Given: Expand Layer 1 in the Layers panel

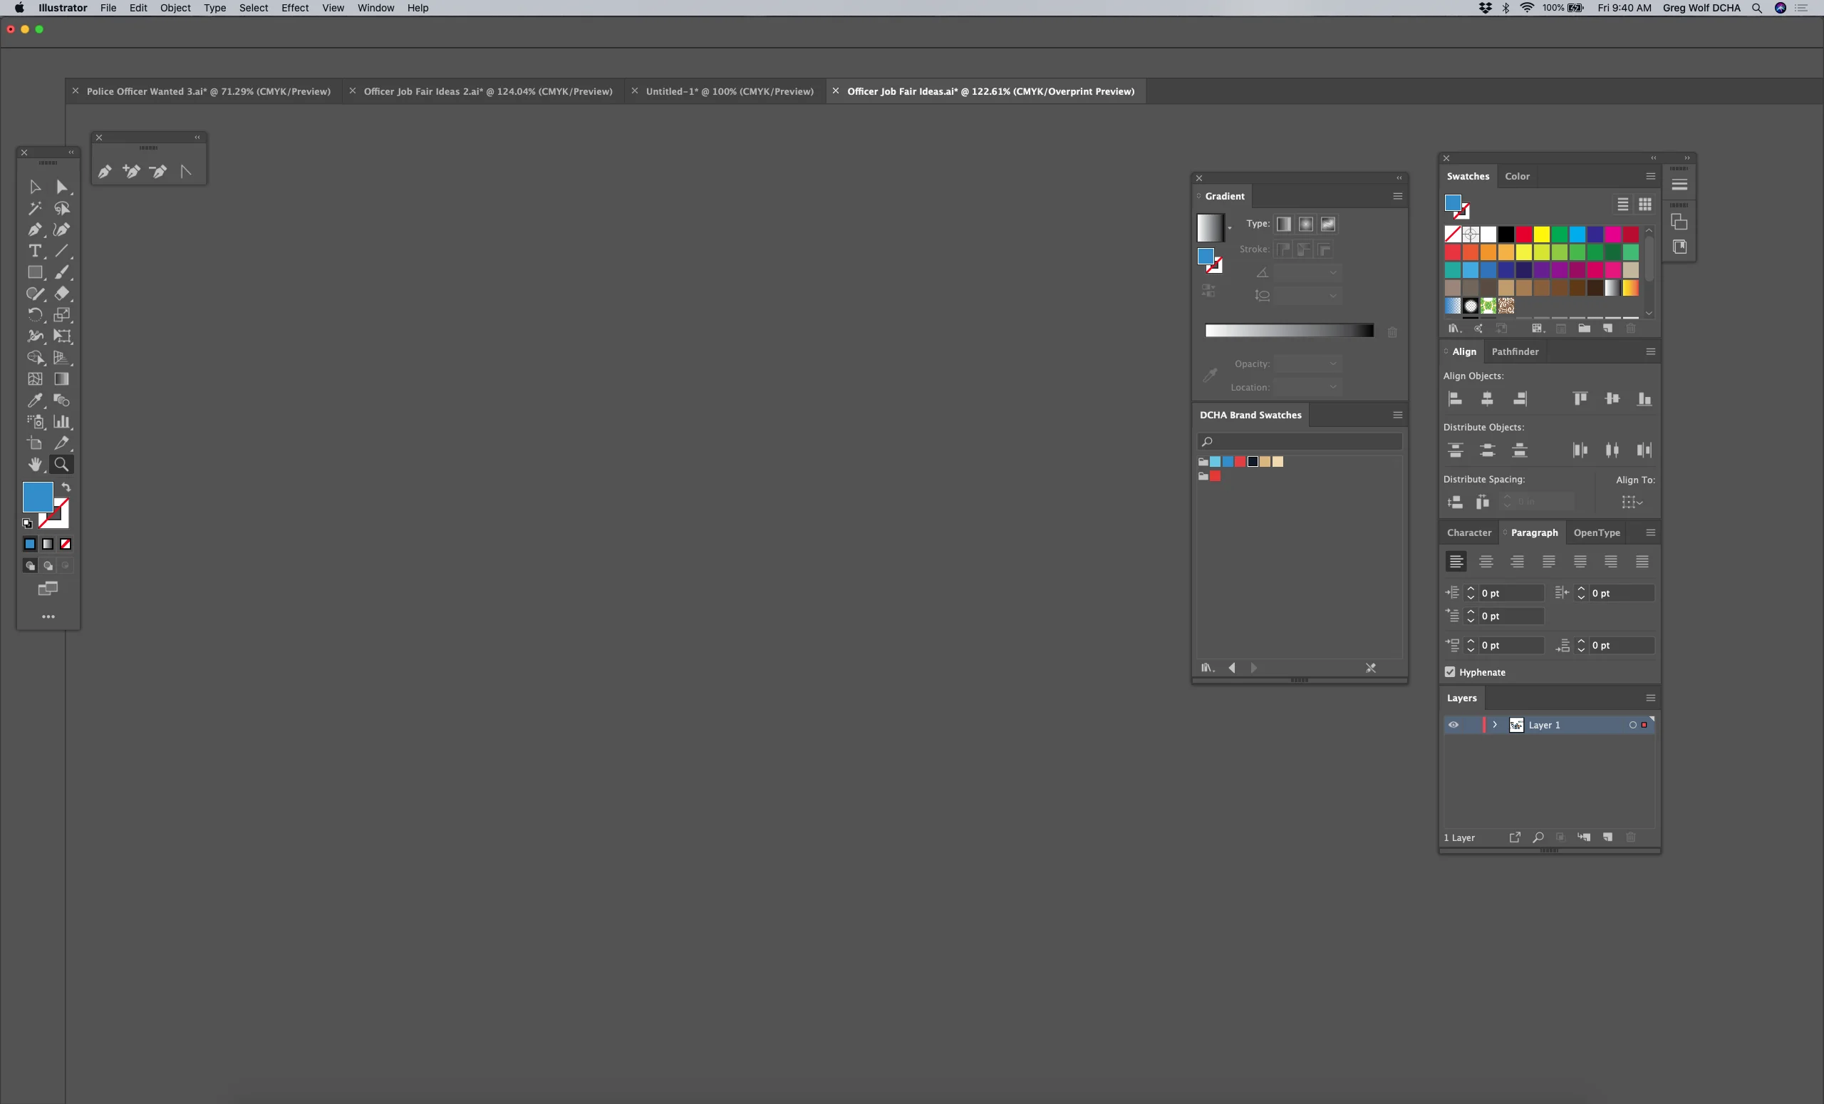Looking at the screenshot, I should point(1496,725).
